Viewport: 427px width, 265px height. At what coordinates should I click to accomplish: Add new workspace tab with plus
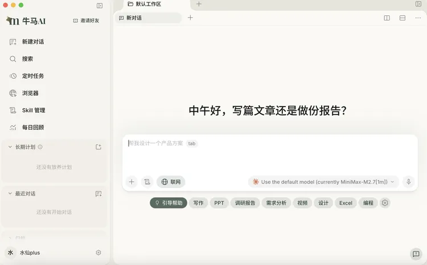(199, 4)
